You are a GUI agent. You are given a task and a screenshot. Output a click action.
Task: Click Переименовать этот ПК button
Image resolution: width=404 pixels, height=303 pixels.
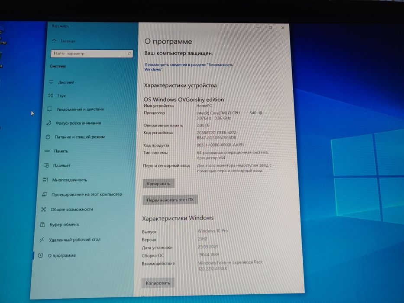pos(170,200)
